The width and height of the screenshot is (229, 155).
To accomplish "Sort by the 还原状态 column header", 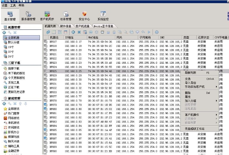I will [x=205, y=37].
